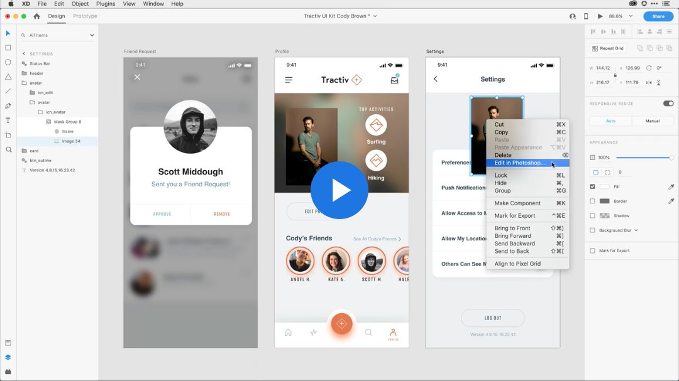Open the Assets panel icon
Screen dimensions: 679x381
tap(8, 343)
